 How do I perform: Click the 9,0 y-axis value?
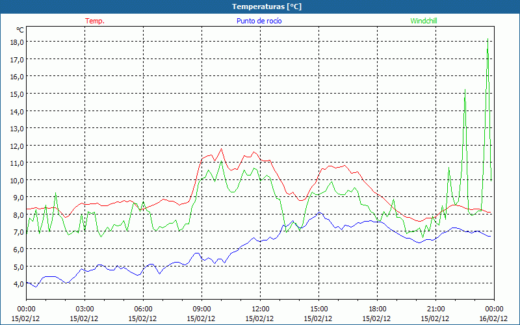pyautogui.click(x=18, y=198)
